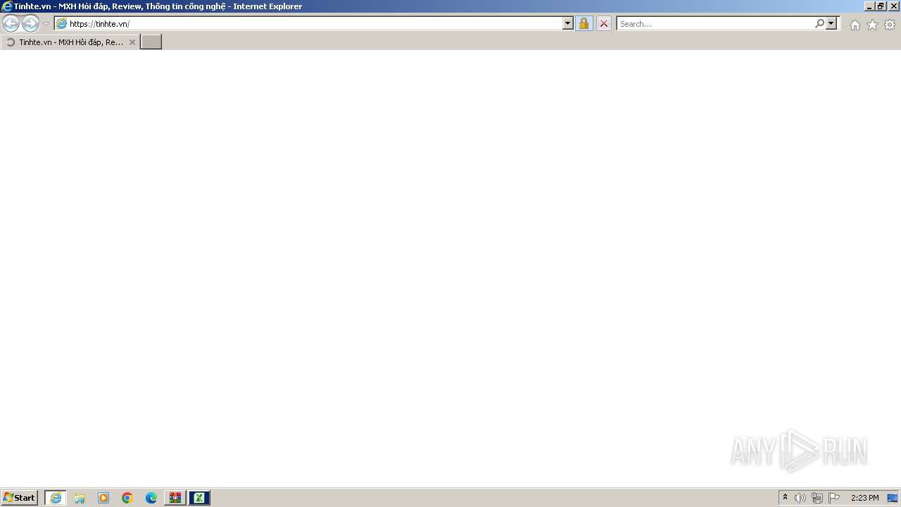Viewport: 901px width, 507px height.
Task: Restore down the Internet Explorer window
Action: tap(881, 6)
